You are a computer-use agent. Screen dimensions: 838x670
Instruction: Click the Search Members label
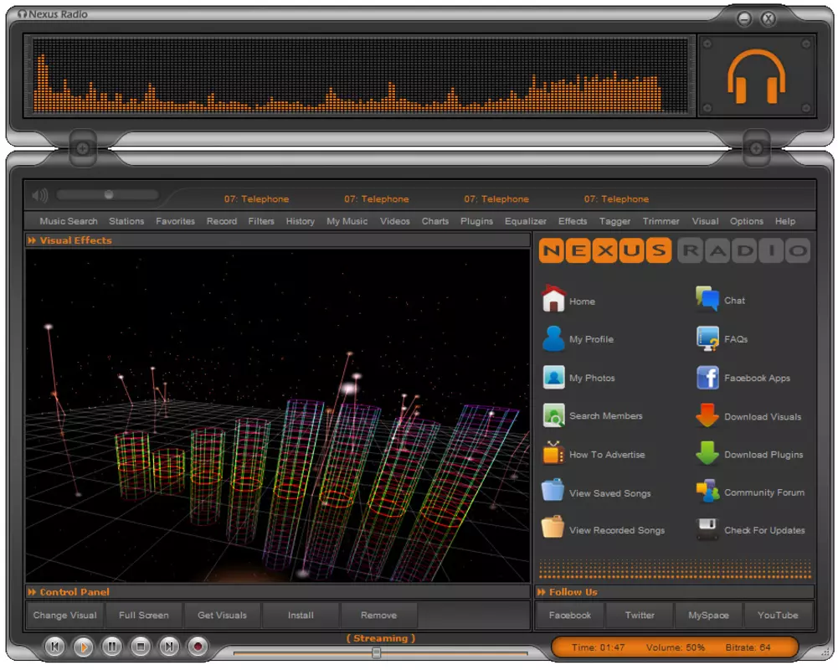click(605, 415)
